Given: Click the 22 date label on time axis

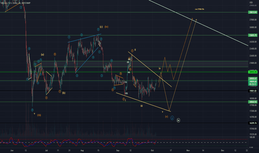Looking at the screenshot, I should coord(246,150).
